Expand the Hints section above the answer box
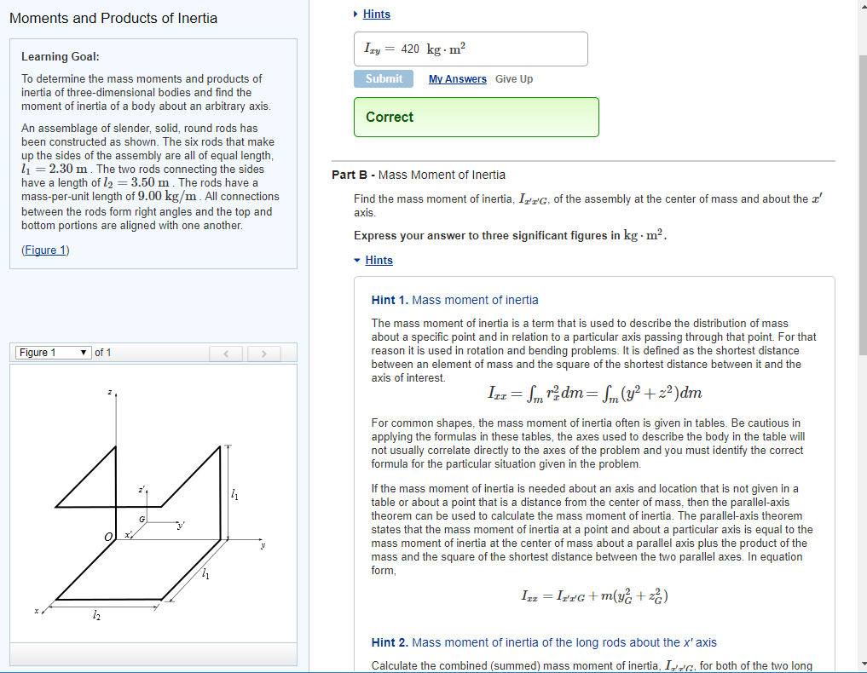The height and width of the screenshot is (673, 867). click(x=376, y=14)
